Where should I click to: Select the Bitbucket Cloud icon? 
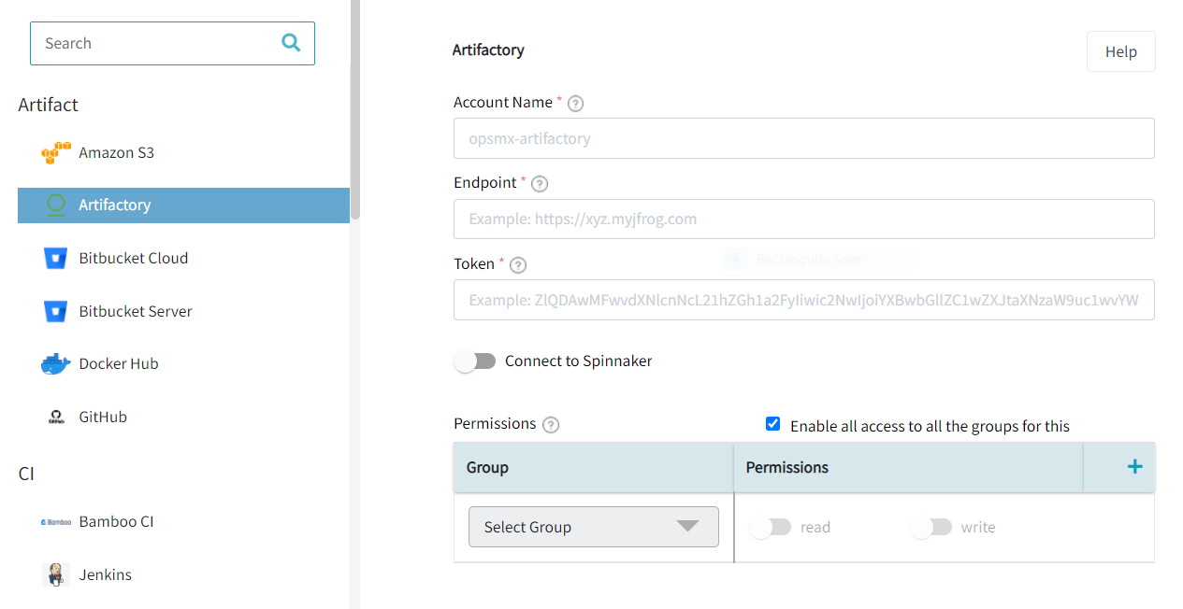pyautogui.click(x=56, y=258)
